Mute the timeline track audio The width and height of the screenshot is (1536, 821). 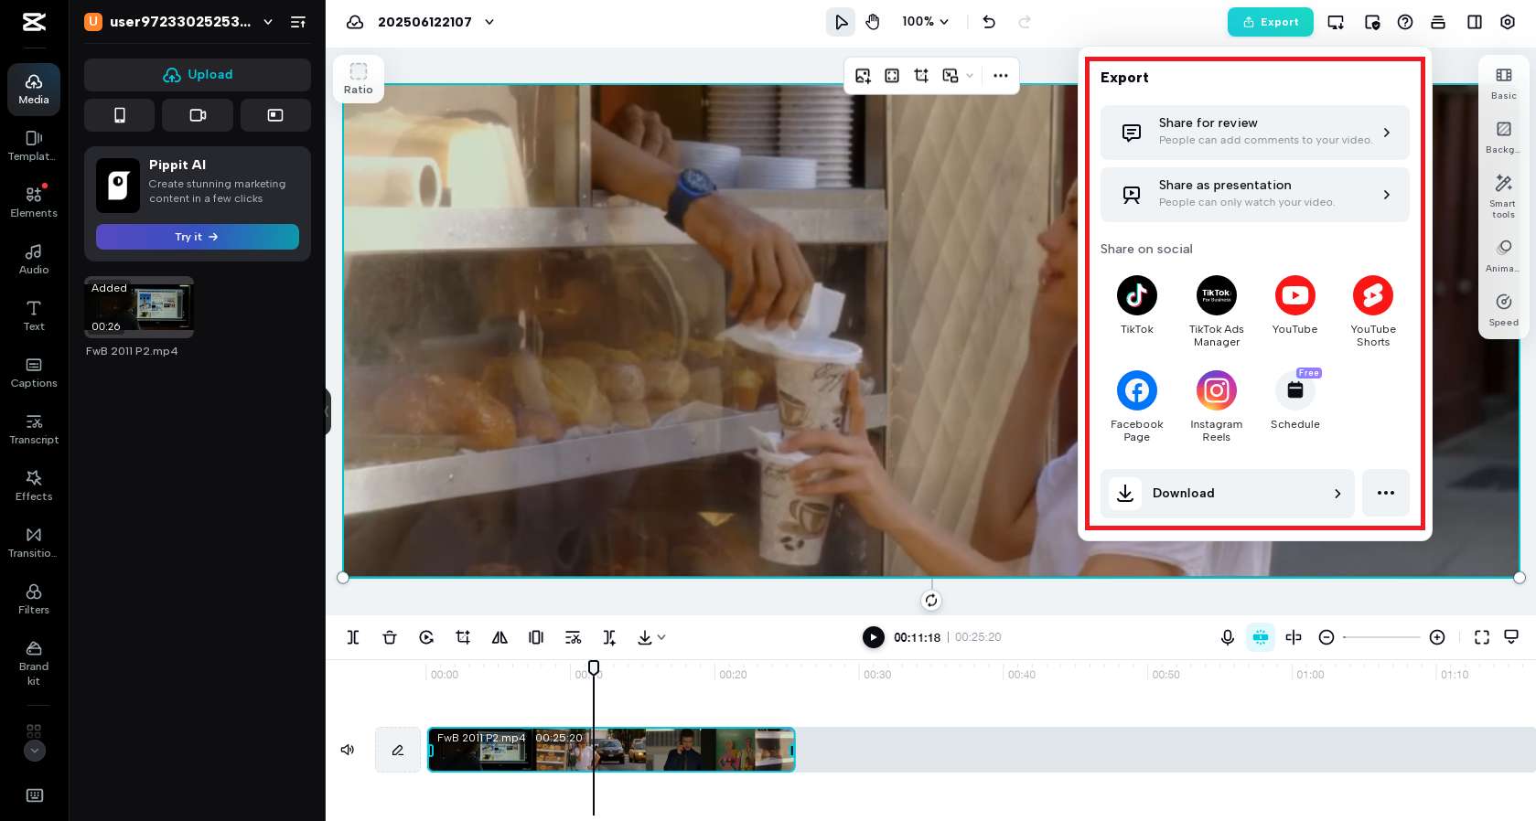[x=348, y=750]
